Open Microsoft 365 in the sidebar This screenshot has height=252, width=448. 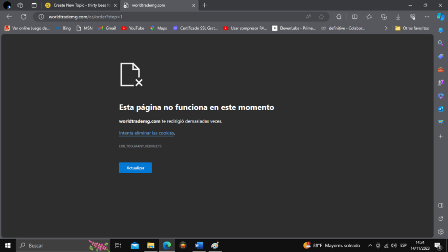pos(440,96)
